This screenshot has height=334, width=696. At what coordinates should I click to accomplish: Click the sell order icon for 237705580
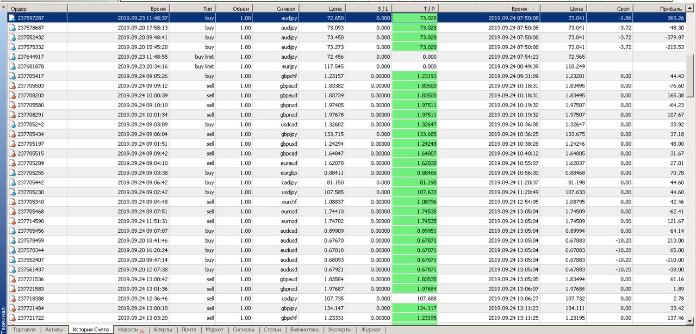click(12, 105)
